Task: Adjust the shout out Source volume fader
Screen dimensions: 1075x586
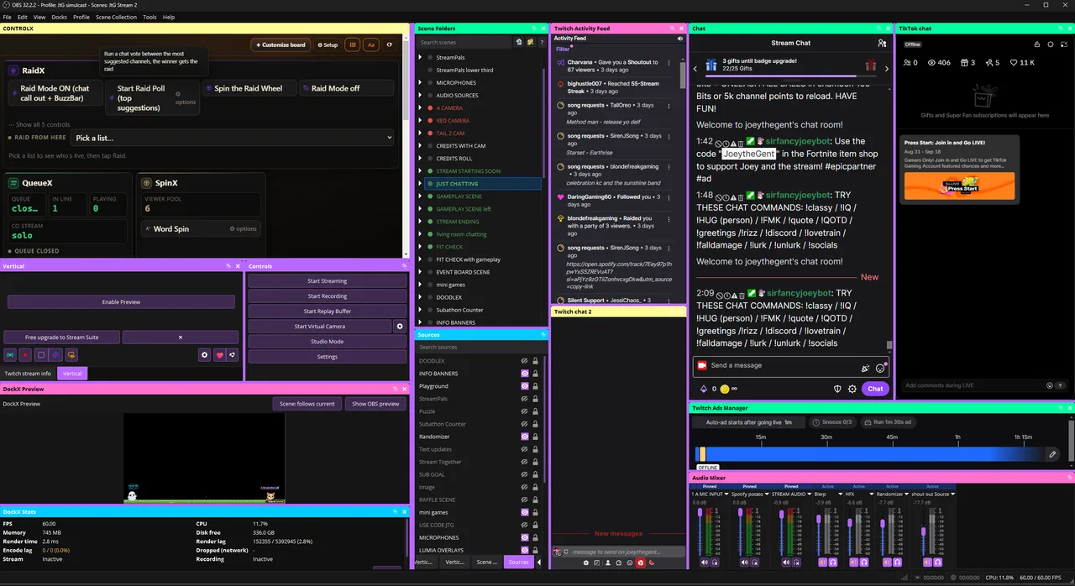Action: point(923,531)
